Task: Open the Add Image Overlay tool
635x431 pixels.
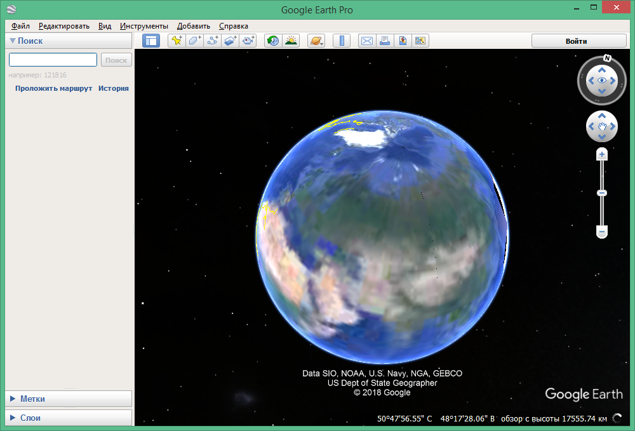Action: click(x=230, y=40)
